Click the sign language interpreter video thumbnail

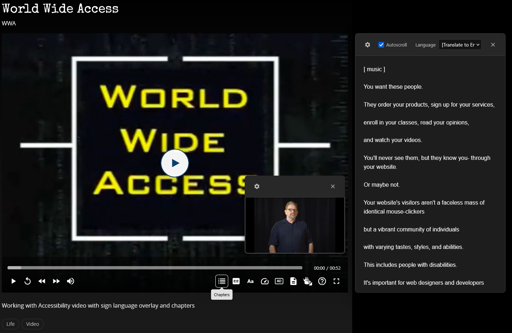tap(295, 225)
